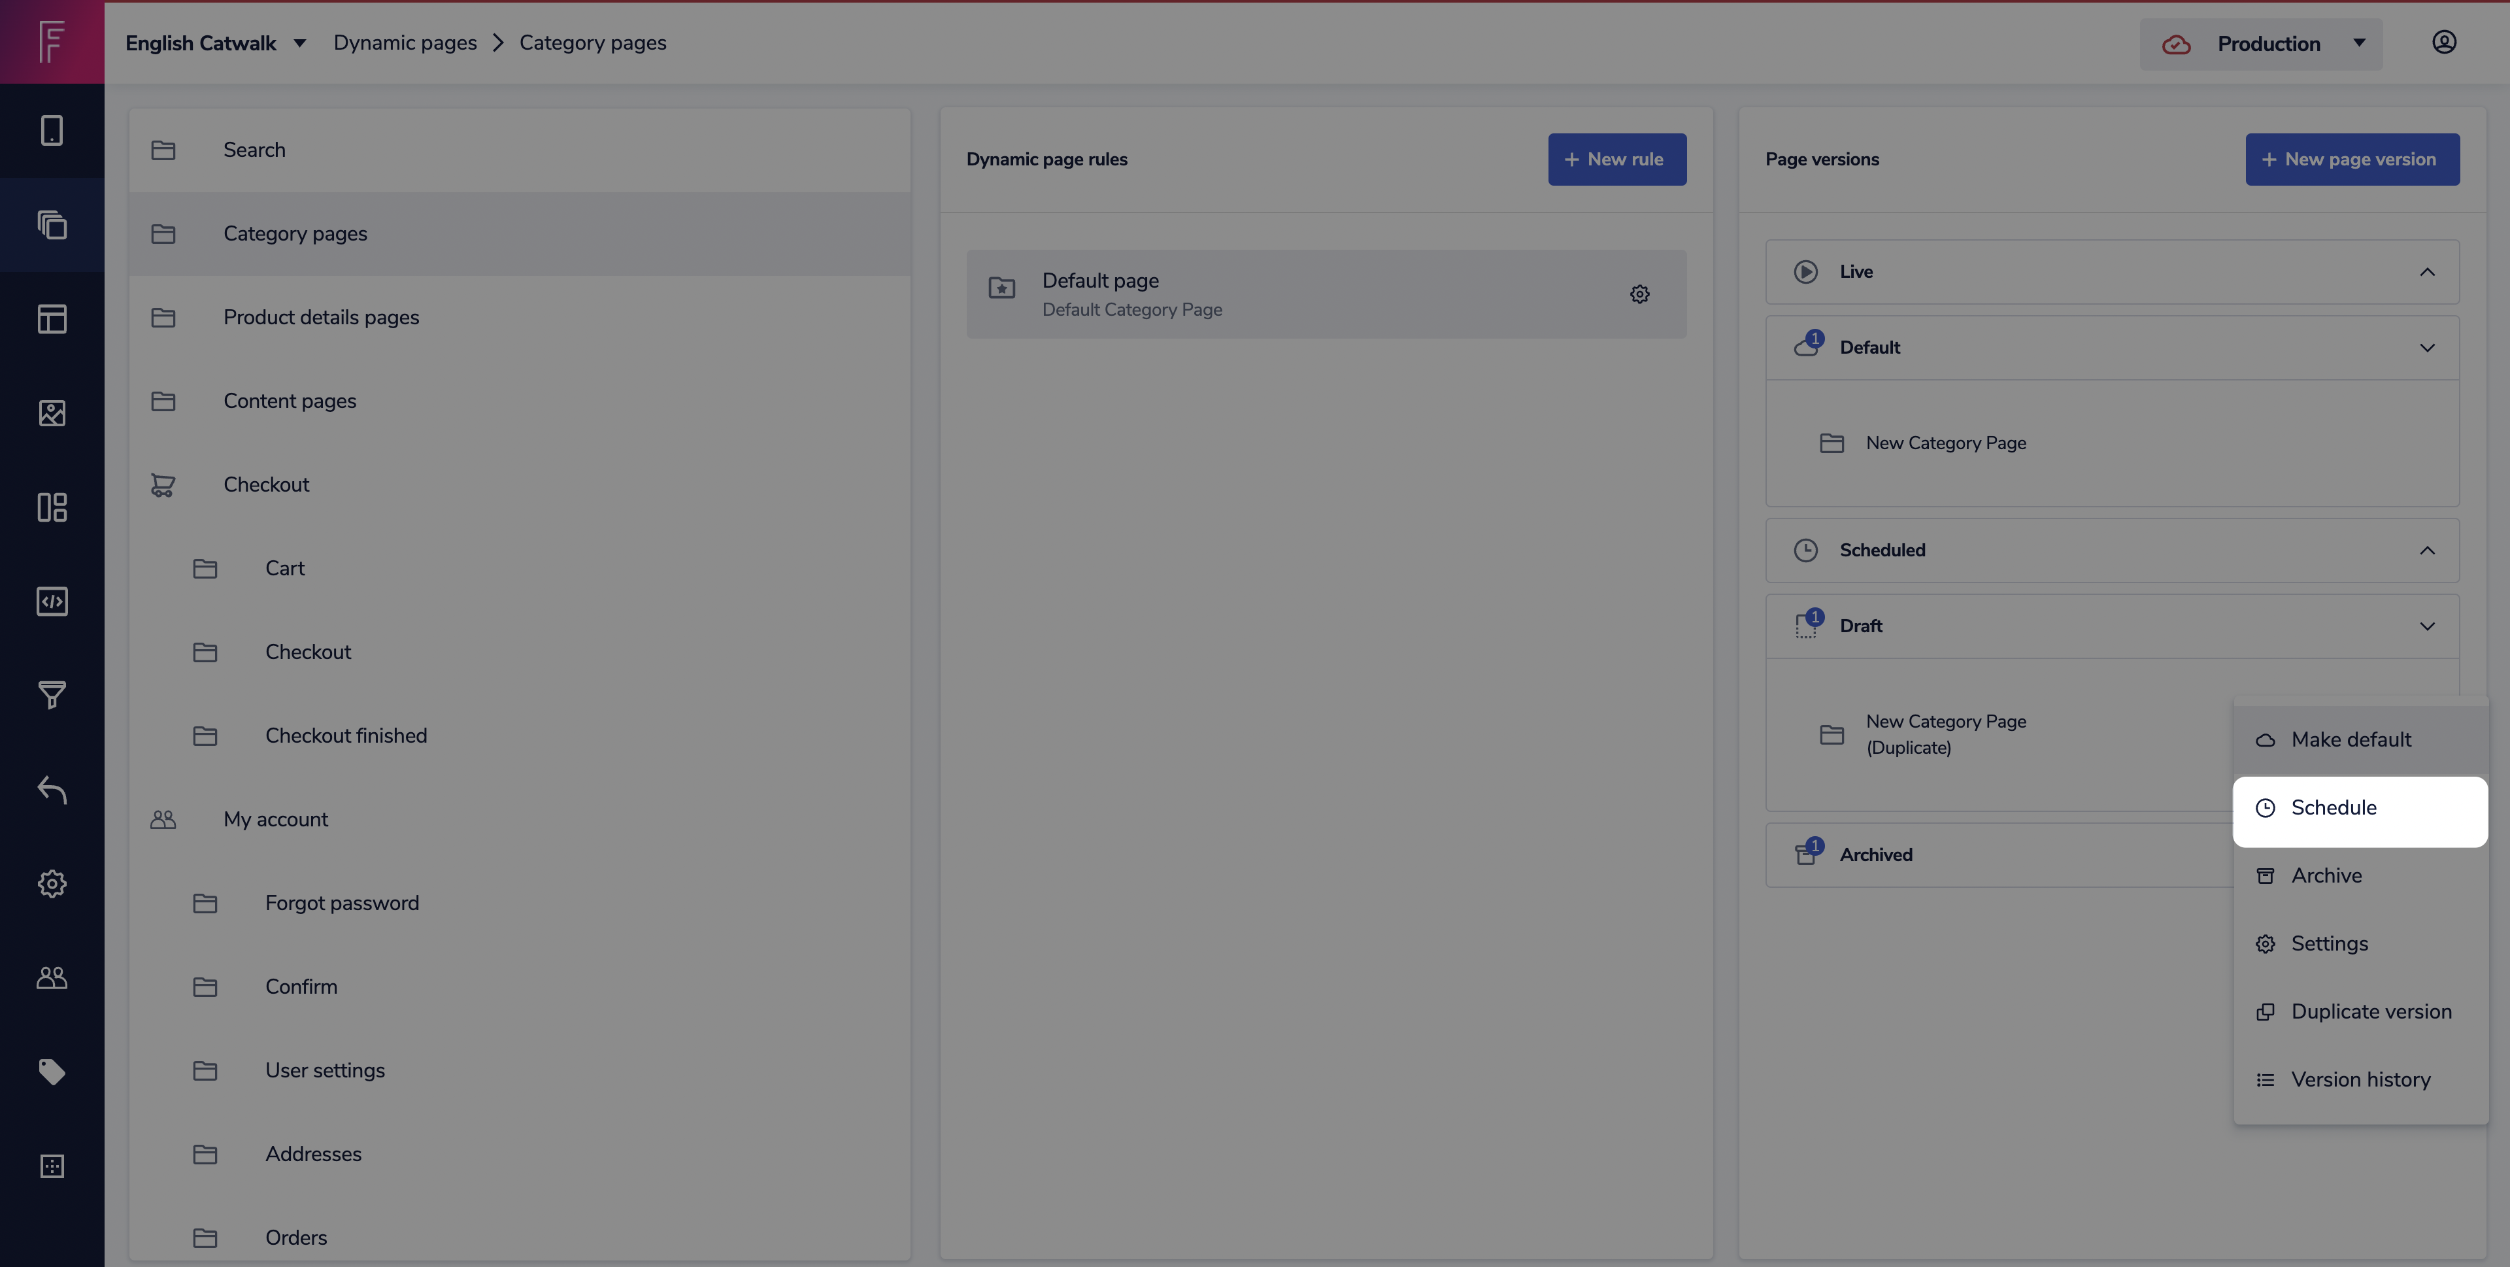This screenshot has width=2510, height=1267.
Task: Open the Product details pages folder
Action: coord(320,318)
